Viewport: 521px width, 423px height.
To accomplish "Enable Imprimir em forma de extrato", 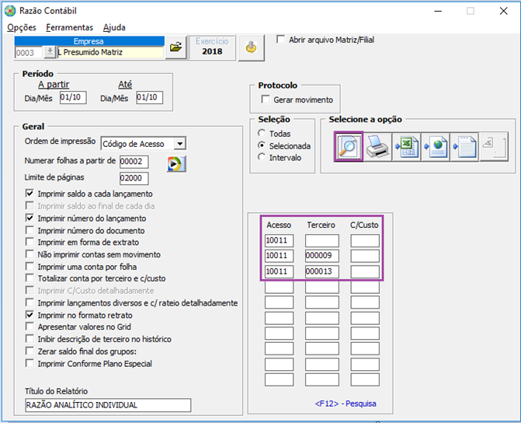I will [30, 242].
